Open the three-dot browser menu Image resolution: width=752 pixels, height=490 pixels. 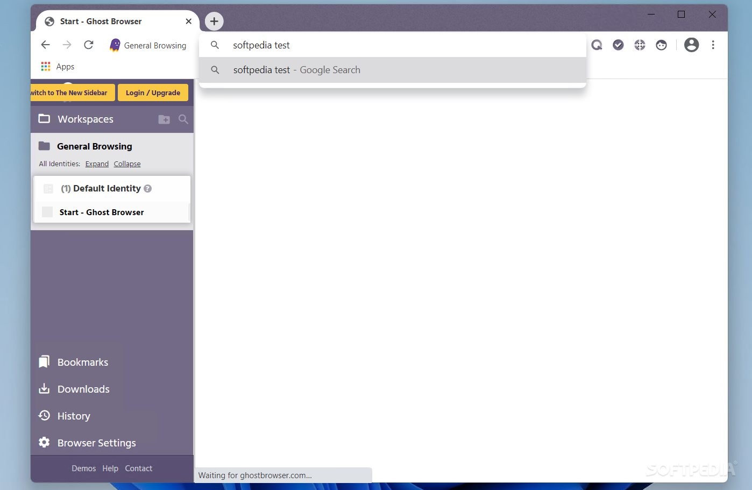click(x=713, y=45)
